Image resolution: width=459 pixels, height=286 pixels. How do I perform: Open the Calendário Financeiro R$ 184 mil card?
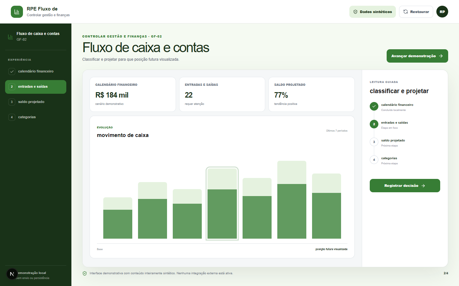click(x=133, y=94)
